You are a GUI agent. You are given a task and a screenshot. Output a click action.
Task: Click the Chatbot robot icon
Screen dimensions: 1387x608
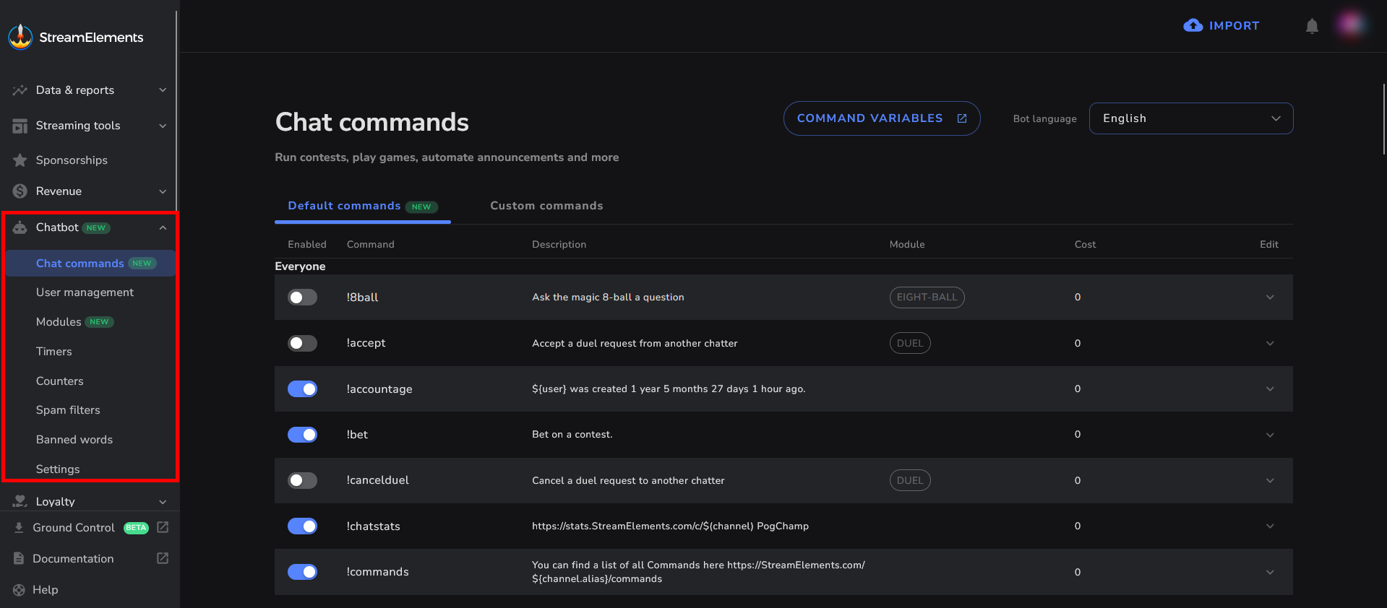20,227
